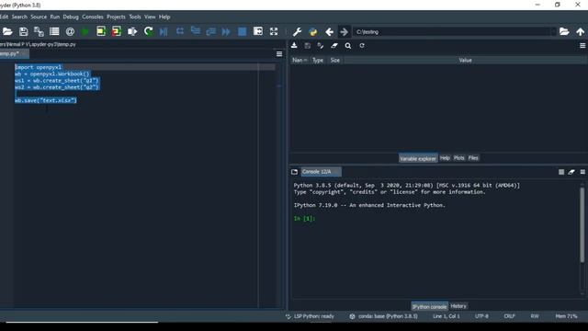Search variables with the magnifier icon
The width and height of the screenshot is (588, 331).
point(348,45)
